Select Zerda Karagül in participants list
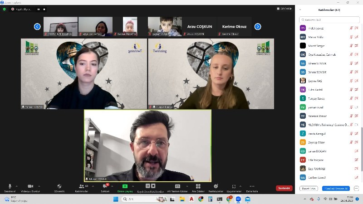Viewport: 363px width, 204px height. coord(329,133)
